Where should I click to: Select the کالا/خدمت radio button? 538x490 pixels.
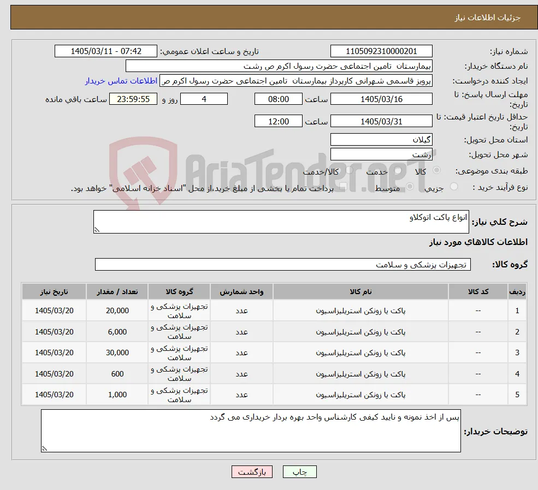349,170
